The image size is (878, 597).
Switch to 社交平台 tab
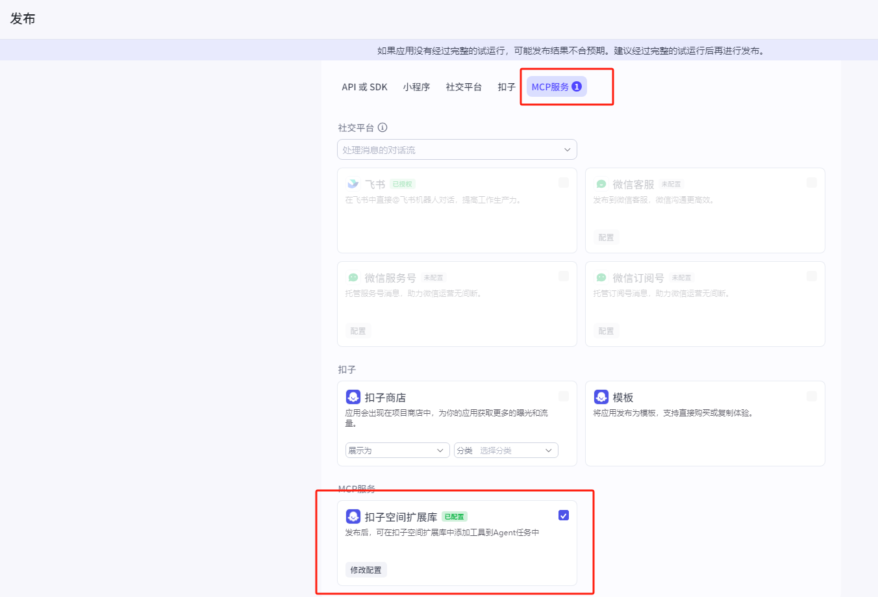pyautogui.click(x=464, y=87)
